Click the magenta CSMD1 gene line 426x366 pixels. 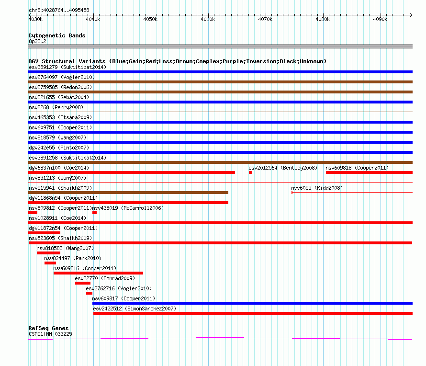click(x=220, y=339)
